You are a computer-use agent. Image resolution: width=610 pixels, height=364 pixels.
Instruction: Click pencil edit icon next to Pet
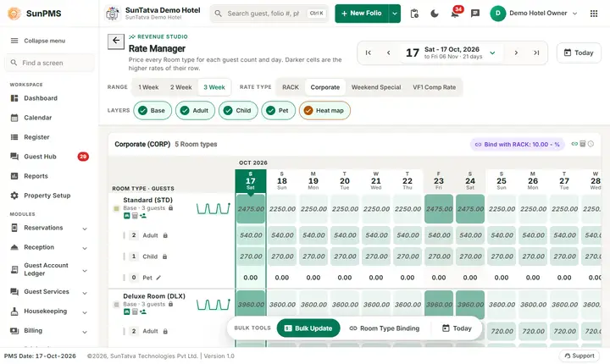tap(158, 278)
